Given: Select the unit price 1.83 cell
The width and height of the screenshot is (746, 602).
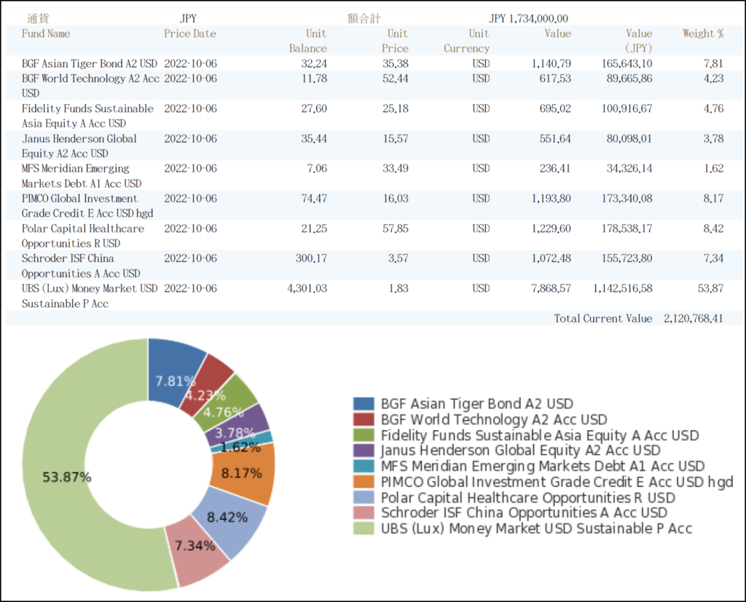Looking at the screenshot, I should point(398,289).
